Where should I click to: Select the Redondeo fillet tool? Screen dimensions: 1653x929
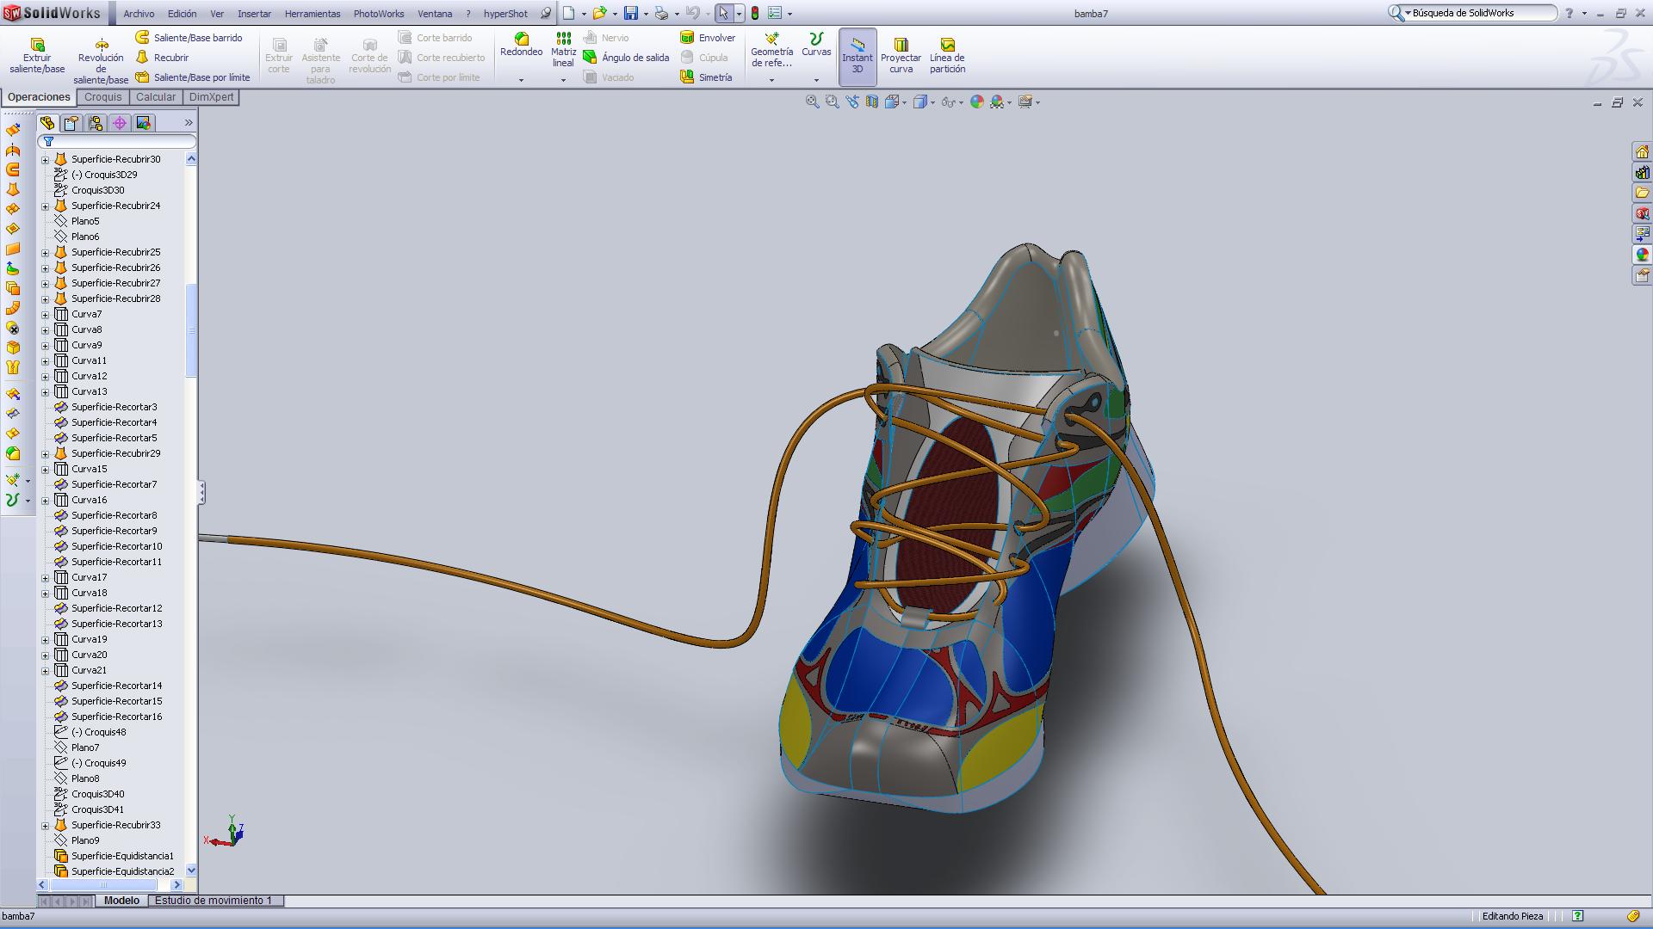click(x=521, y=45)
